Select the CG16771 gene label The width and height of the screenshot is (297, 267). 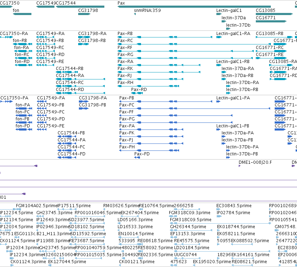pyautogui.click(x=266, y=18)
